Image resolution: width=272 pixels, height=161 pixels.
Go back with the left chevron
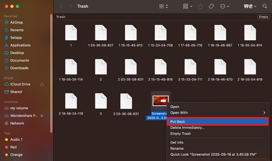tap(61, 6)
